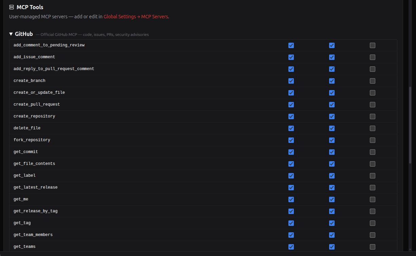Click the fork_repository tool name
The image size is (416, 256).
pyautogui.click(x=32, y=140)
